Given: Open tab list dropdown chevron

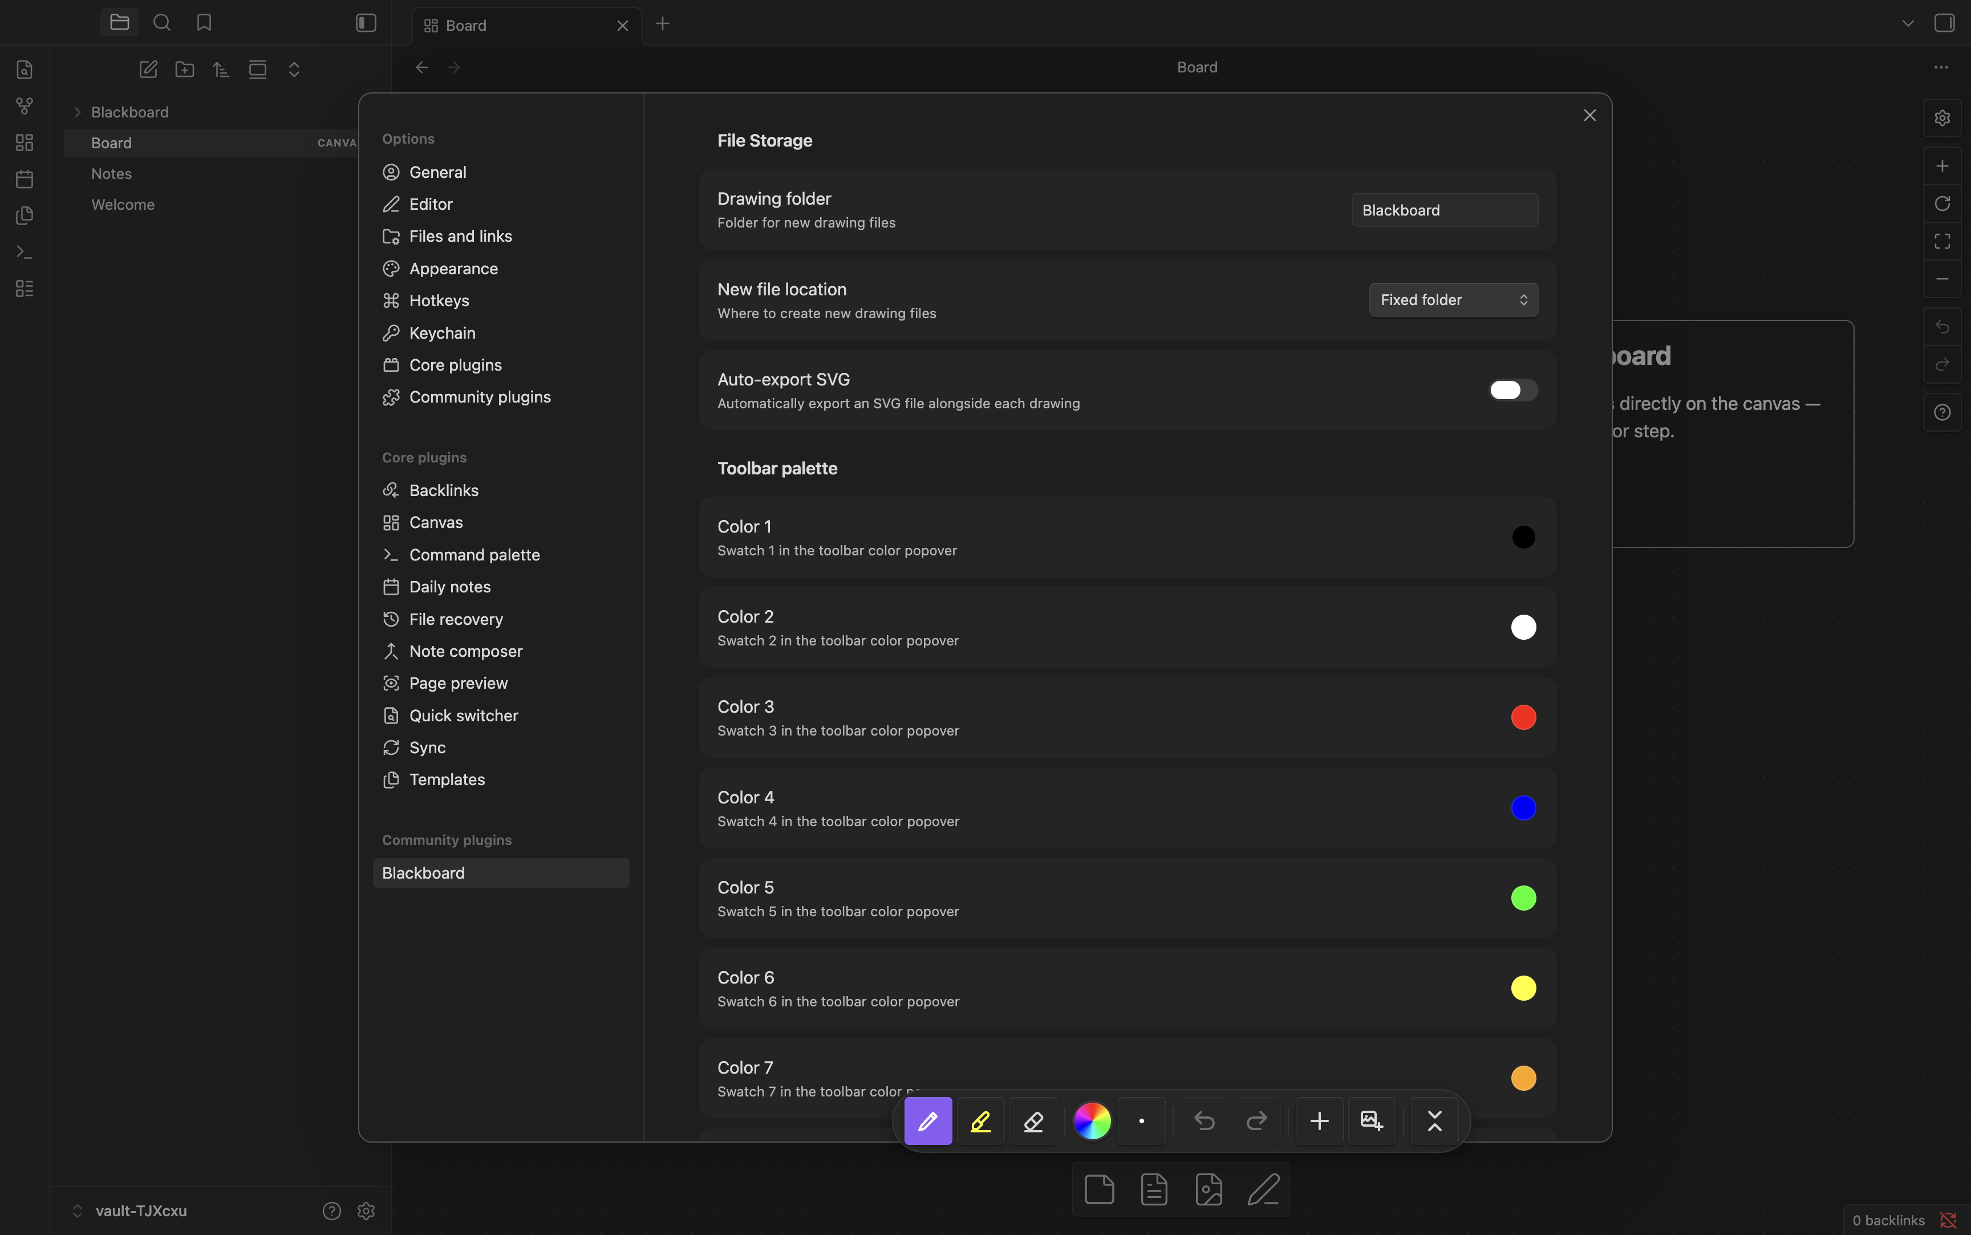Looking at the screenshot, I should (x=1907, y=23).
